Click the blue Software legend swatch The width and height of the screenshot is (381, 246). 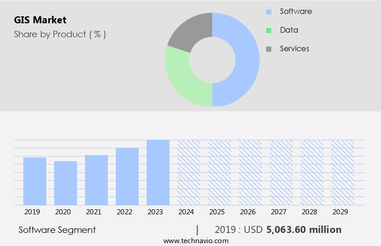pyautogui.click(x=268, y=12)
